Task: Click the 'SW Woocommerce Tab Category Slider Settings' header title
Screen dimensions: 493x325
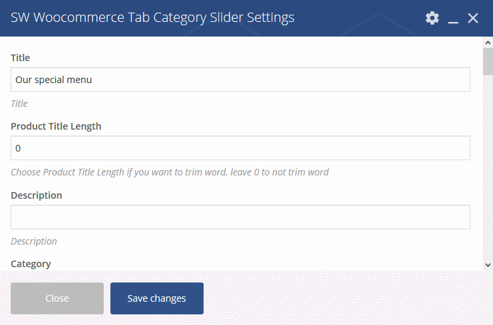Action: [152, 17]
